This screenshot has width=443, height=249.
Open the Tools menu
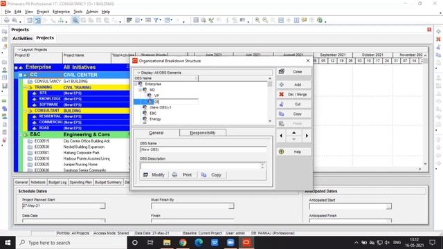coord(78,12)
